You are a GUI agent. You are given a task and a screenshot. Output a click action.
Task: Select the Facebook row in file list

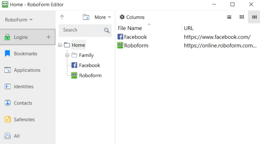(x=135, y=37)
